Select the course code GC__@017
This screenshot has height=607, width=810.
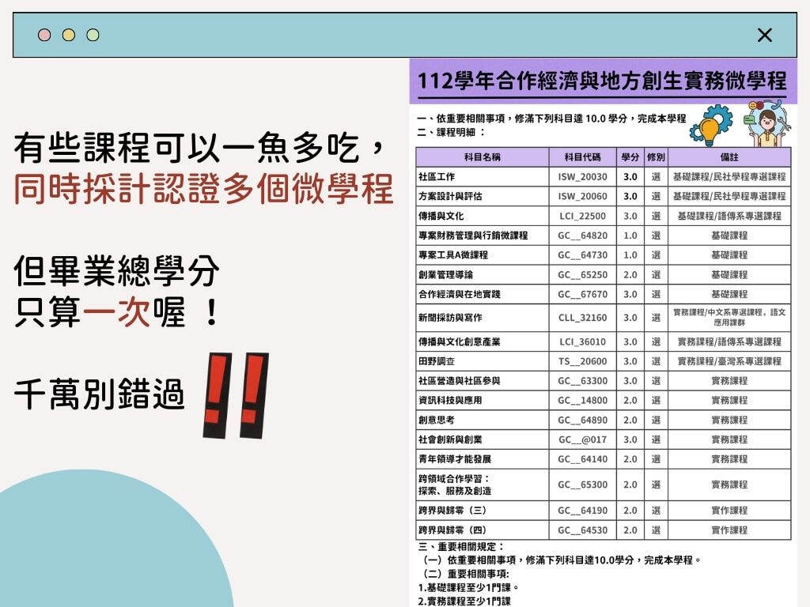[582, 440]
